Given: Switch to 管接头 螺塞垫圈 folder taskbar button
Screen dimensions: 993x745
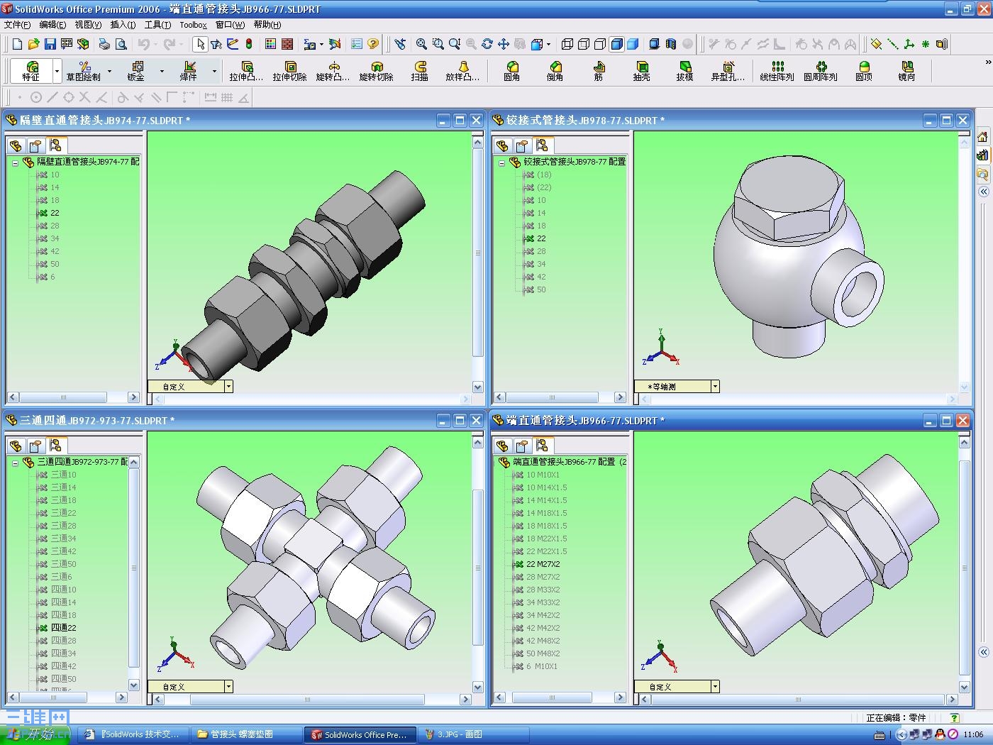Looking at the screenshot, I should tap(245, 734).
